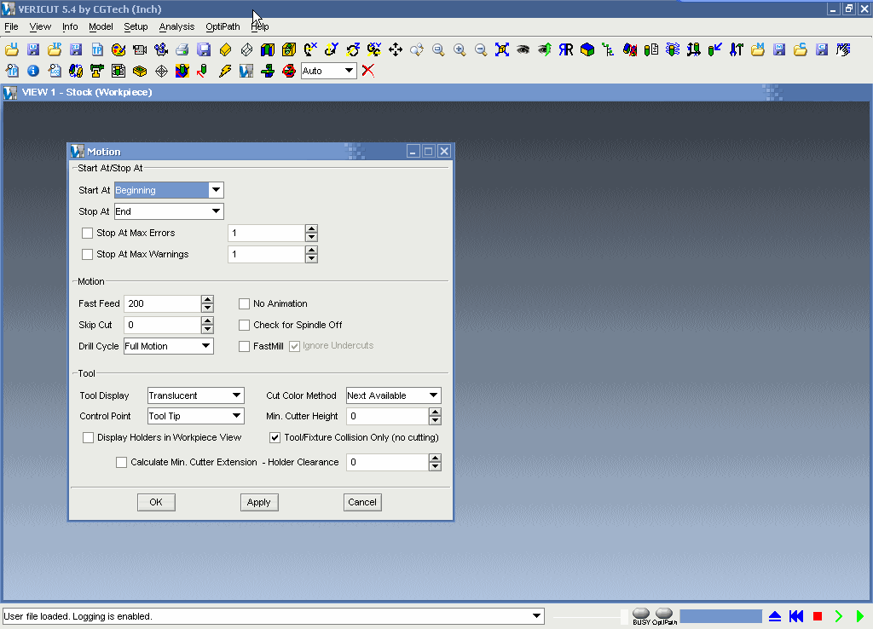The width and height of the screenshot is (873, 629).
Task: Uncheck Tool/Fixture Collision Only option
Action: coord(275,437)
